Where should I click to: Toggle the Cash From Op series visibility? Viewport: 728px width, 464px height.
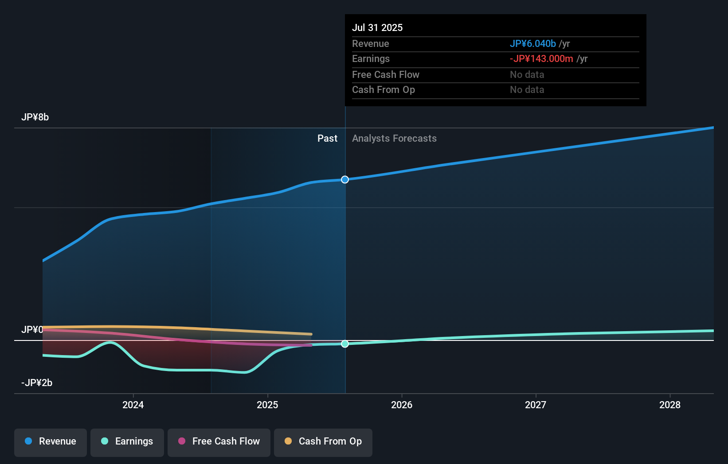coord(323,441)
